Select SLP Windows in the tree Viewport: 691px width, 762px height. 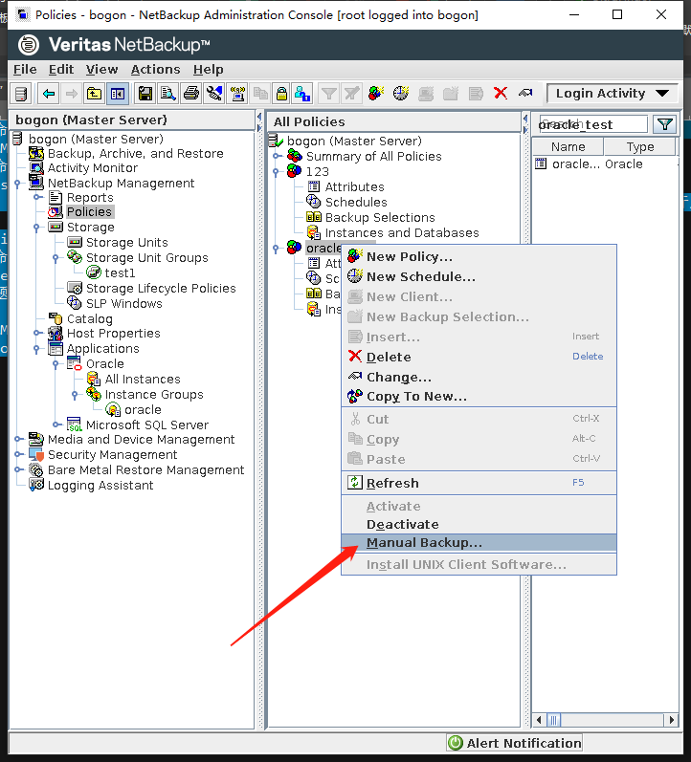124,304
